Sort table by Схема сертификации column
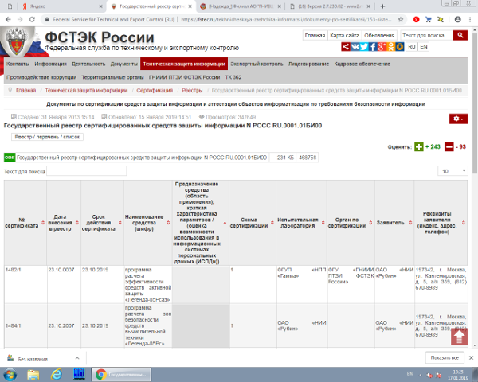Image resolution: width=478 pixels, height=382 pixels. coord(272,223)
